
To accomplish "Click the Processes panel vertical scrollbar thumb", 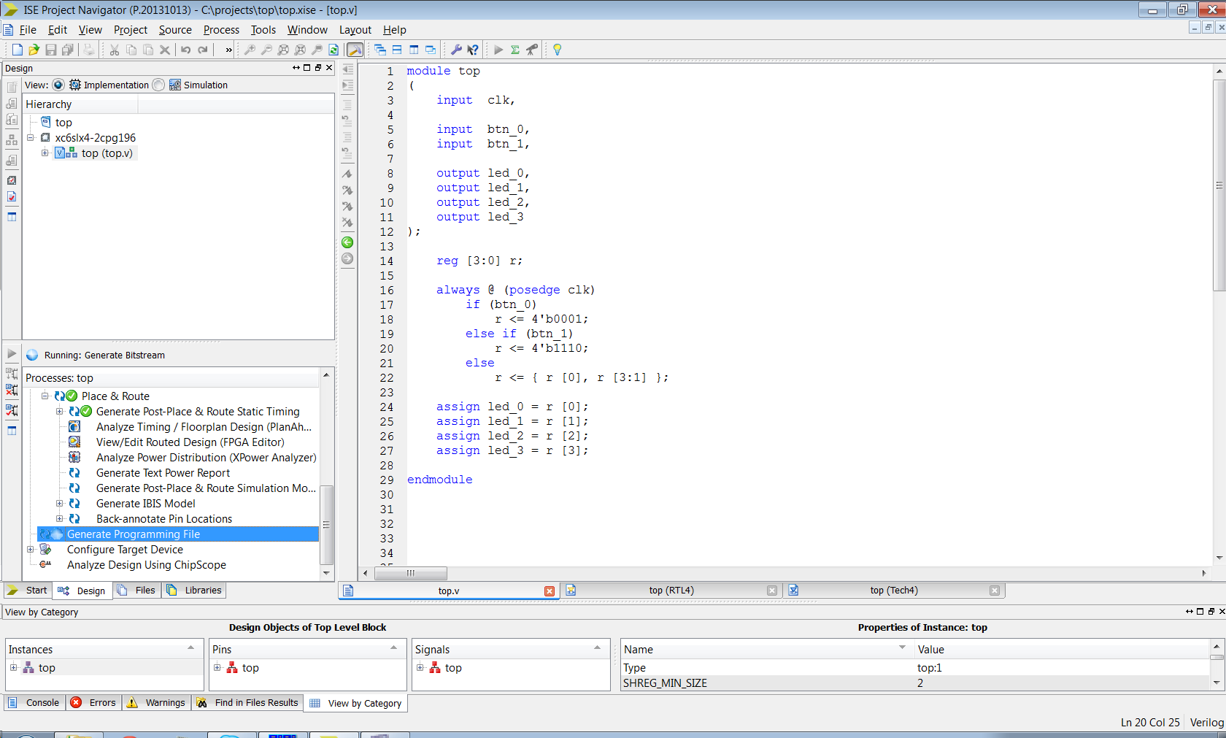I will click(326, 524).
